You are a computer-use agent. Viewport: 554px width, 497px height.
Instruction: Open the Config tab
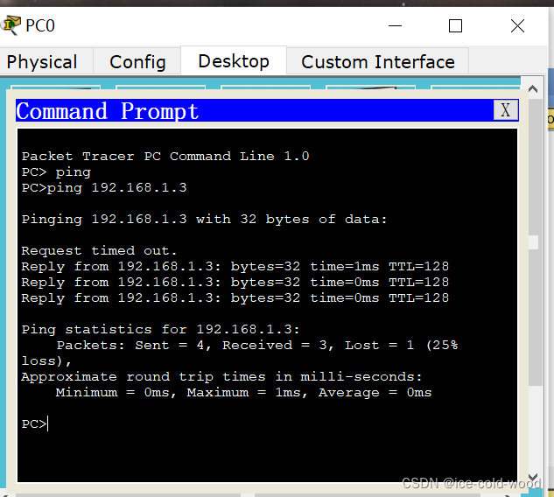pos(137,62)
